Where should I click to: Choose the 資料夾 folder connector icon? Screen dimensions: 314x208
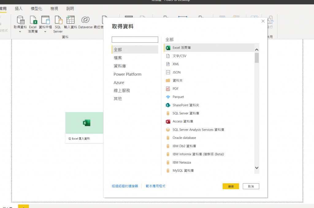tap(168, 80)
